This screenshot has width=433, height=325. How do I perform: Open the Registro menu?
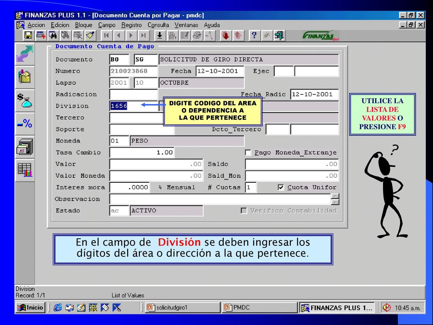[132, 25]
